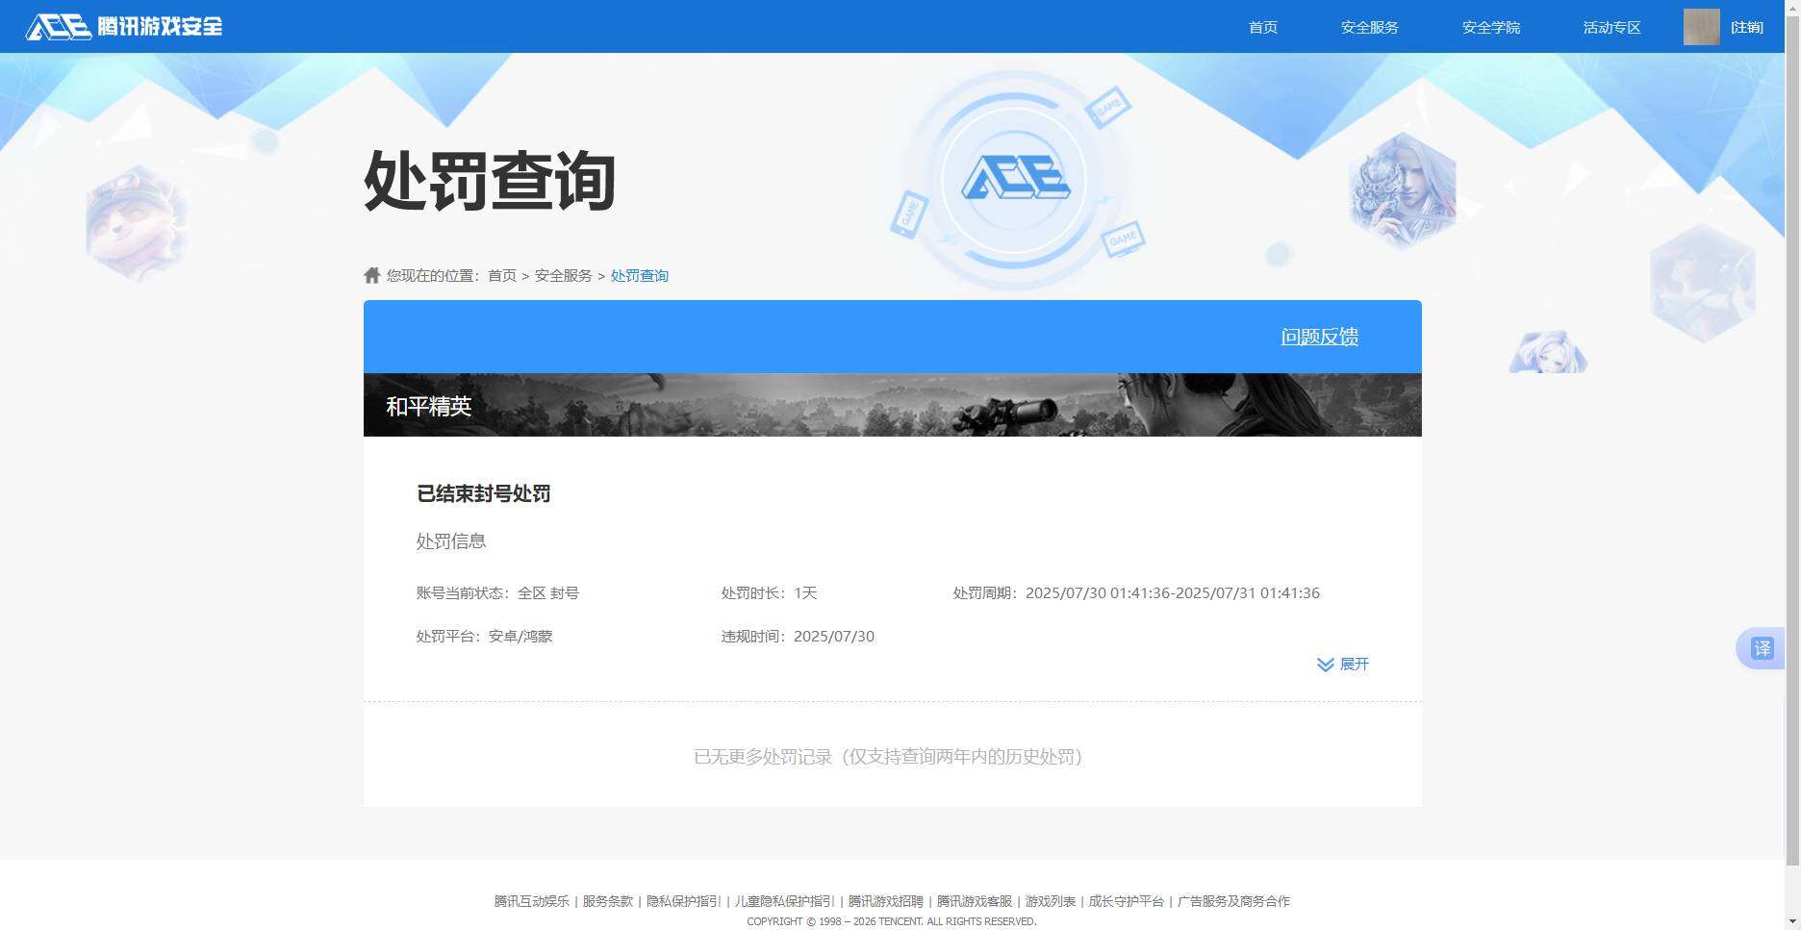Click the home icon in the breadcrumb
The image size is (1801, 930).
(x=371, y=274)
